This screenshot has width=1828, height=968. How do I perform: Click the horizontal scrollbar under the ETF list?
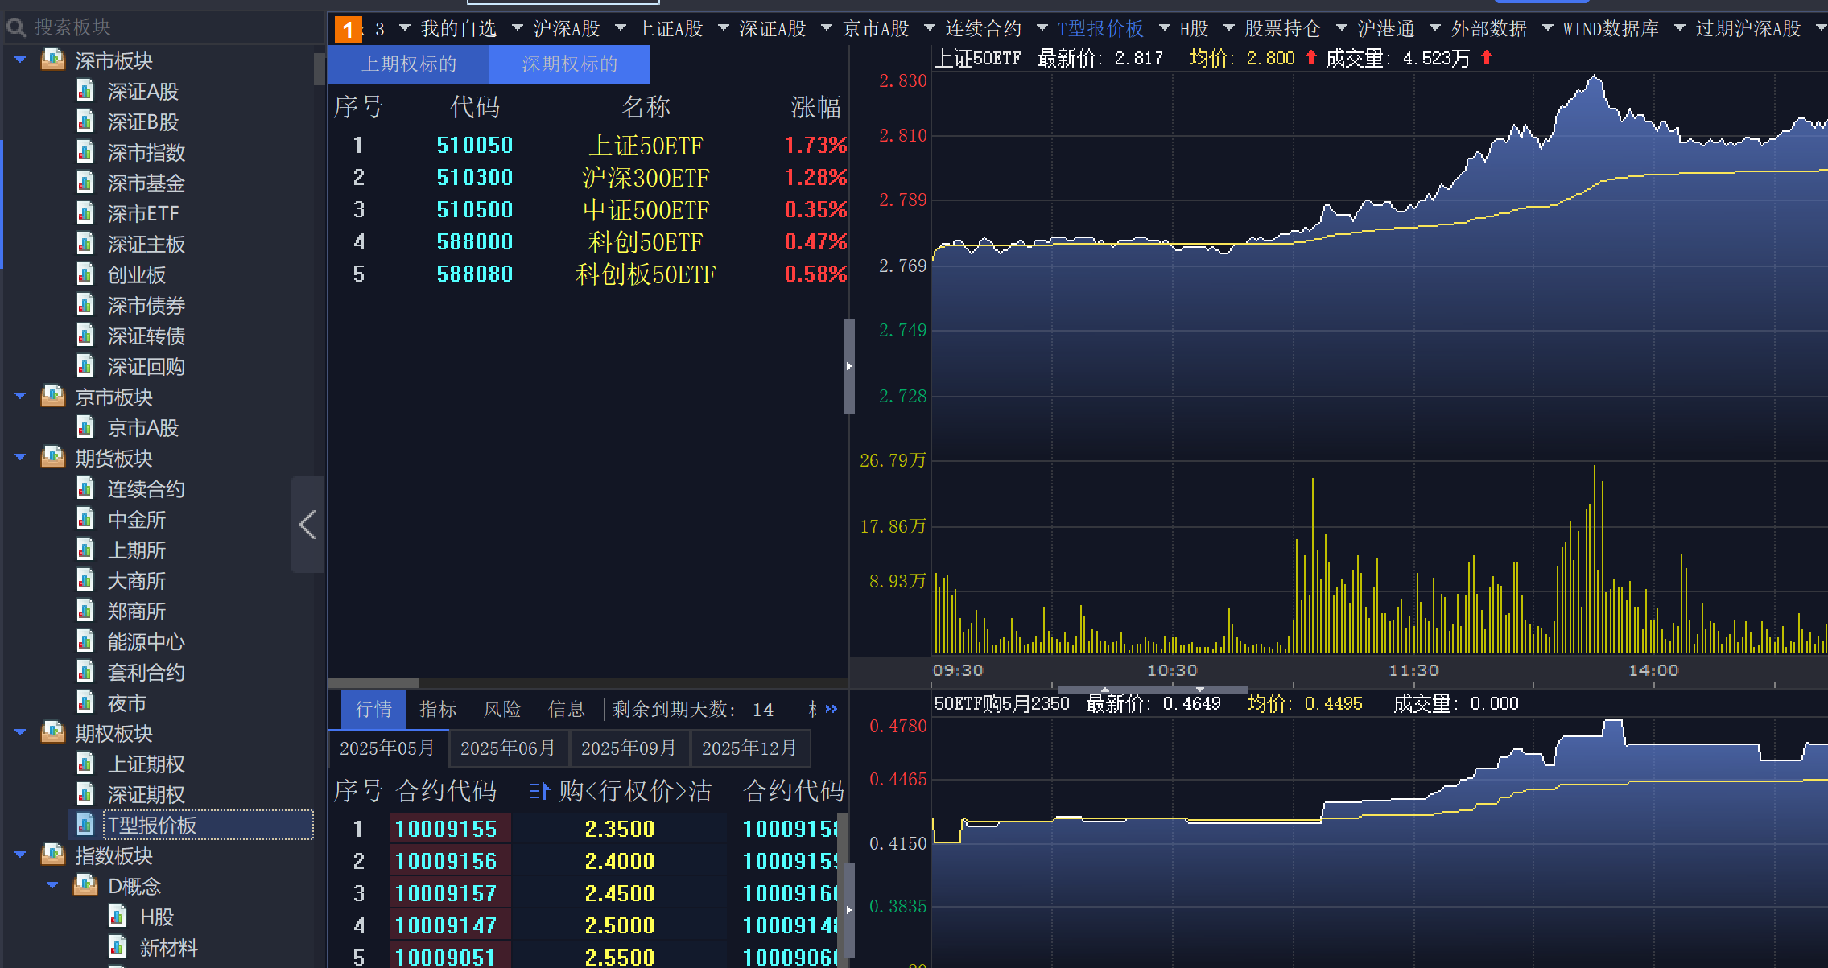point(373,682)
